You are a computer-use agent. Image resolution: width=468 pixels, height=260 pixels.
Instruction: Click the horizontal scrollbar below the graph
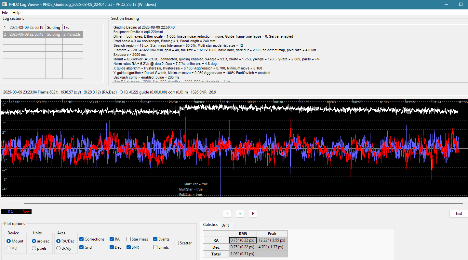tap(243, 204)
